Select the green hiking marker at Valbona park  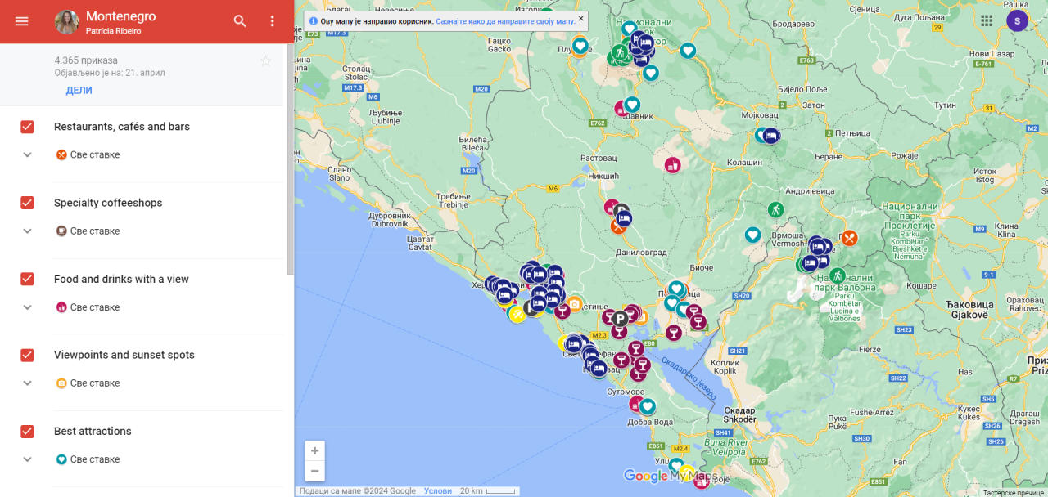pyautogui.click(x=837, y=275)
